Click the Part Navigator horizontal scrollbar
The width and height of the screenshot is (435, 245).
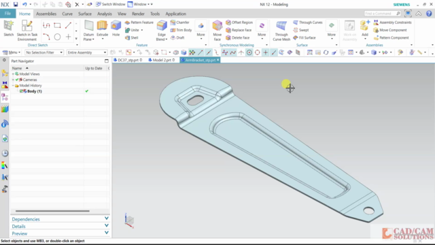52,211
